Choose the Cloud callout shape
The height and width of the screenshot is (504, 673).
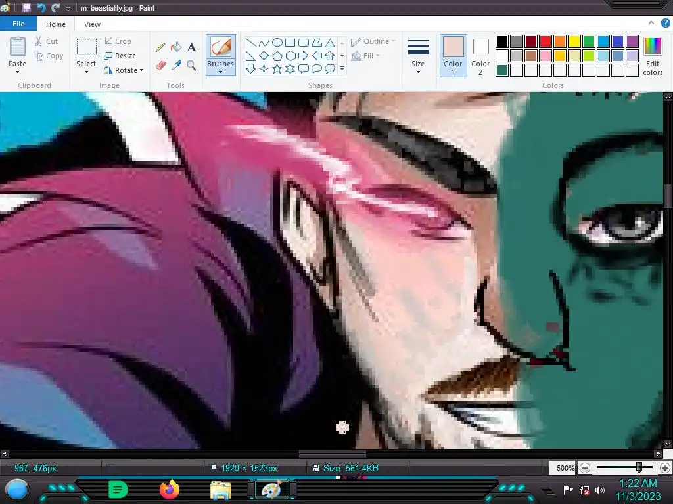[330, 68]
